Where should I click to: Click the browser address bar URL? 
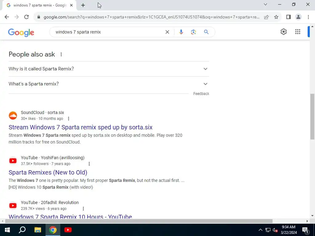(151, 17)
